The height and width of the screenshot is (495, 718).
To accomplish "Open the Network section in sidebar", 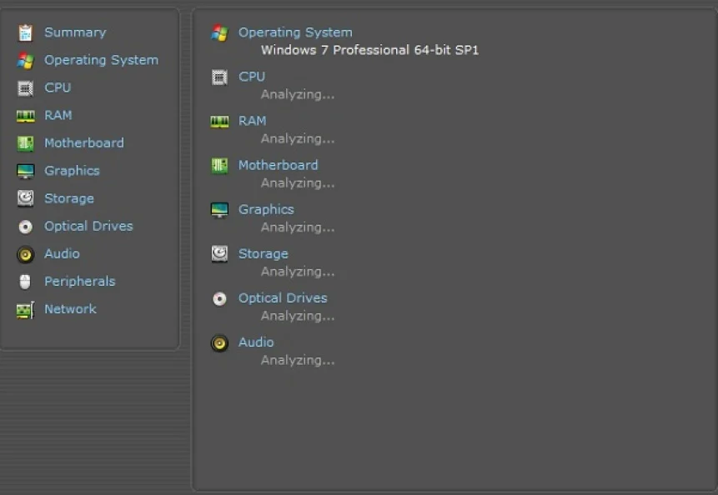I will (70, 309).
